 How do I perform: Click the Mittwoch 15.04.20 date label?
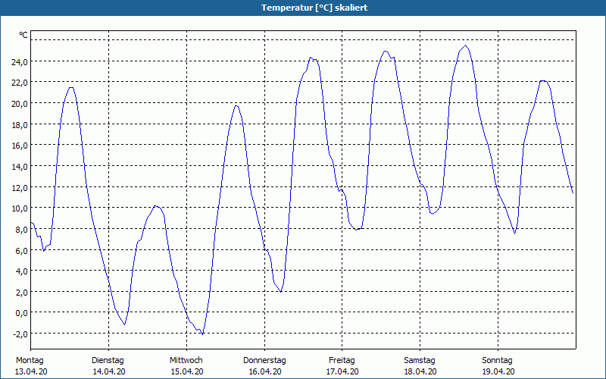coord(186,366)
